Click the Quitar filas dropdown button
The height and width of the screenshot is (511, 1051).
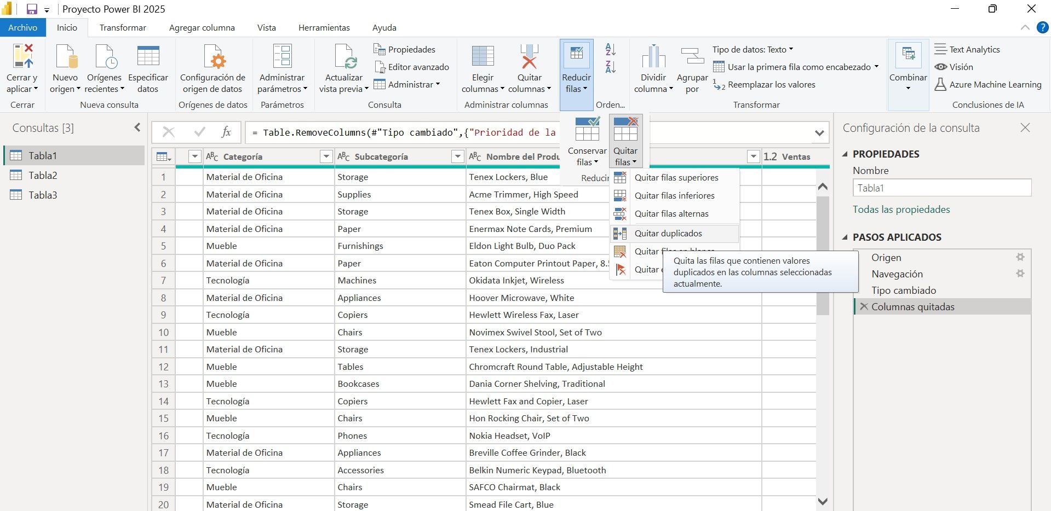(x=625, y=142)
